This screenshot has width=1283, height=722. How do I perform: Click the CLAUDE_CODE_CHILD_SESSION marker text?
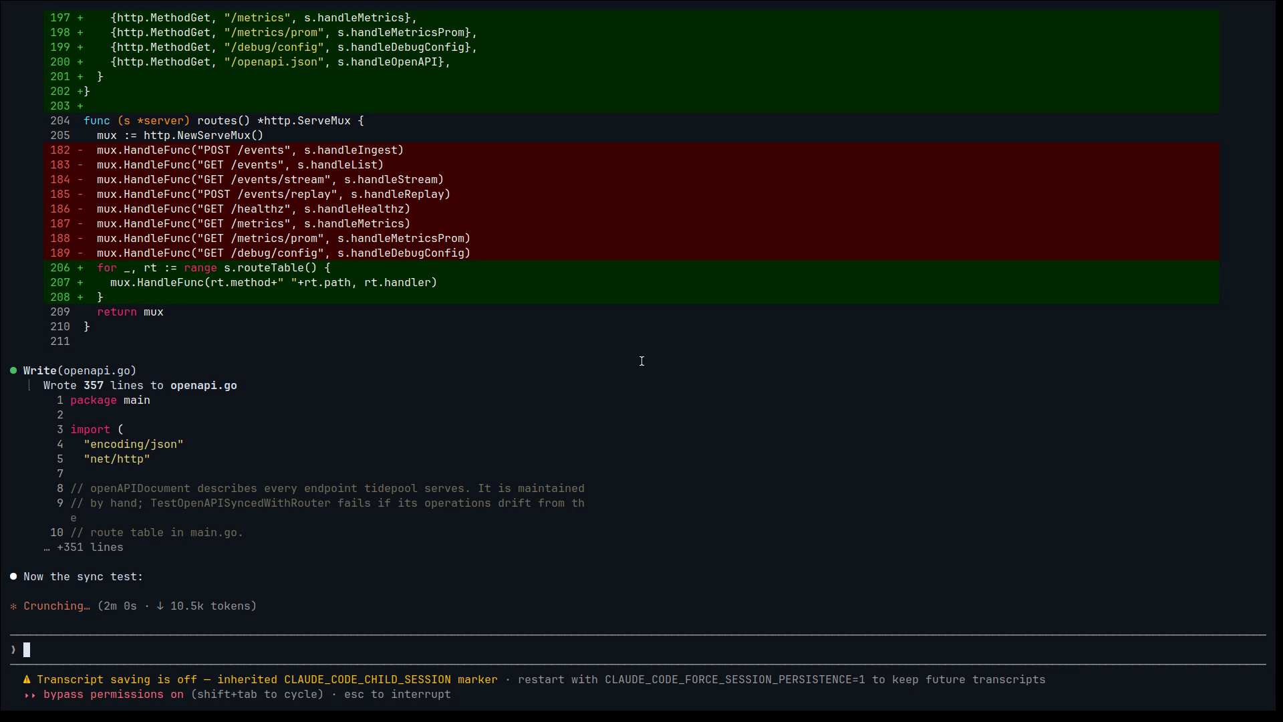click(368, 680)
